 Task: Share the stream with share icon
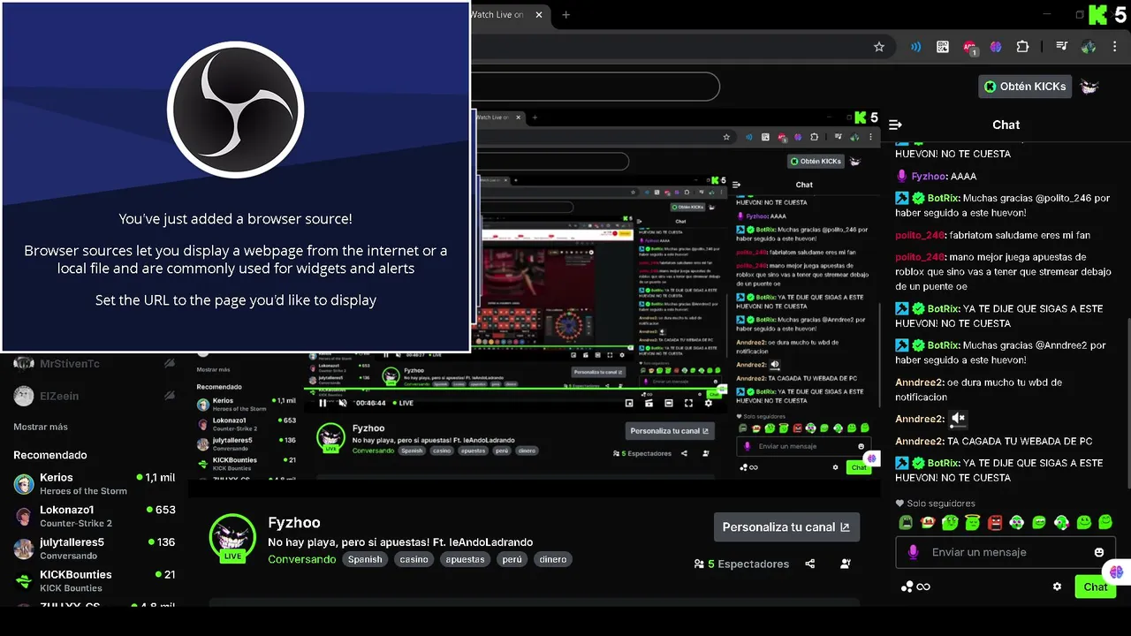tap(810, 564)
